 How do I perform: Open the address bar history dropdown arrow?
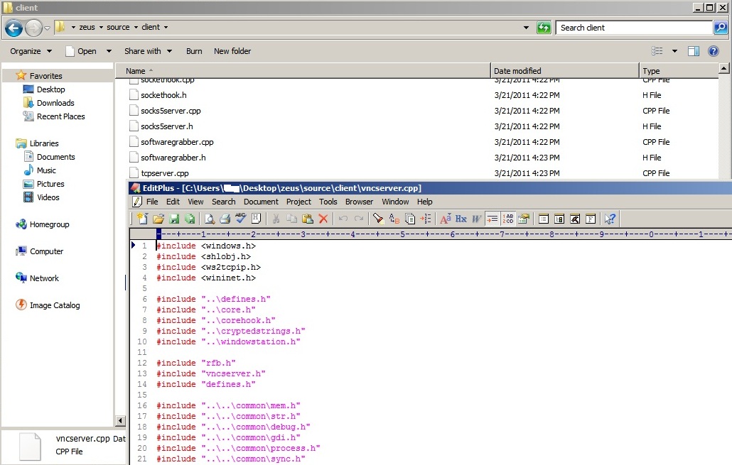point(526,28)
